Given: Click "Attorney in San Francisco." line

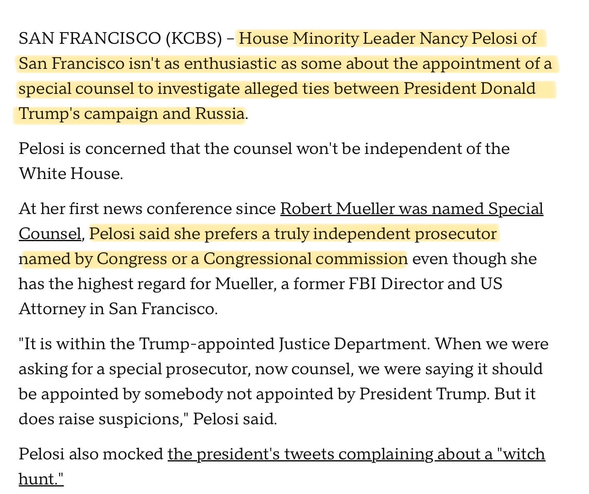Looking at the screenshot, I should (118, 309).
